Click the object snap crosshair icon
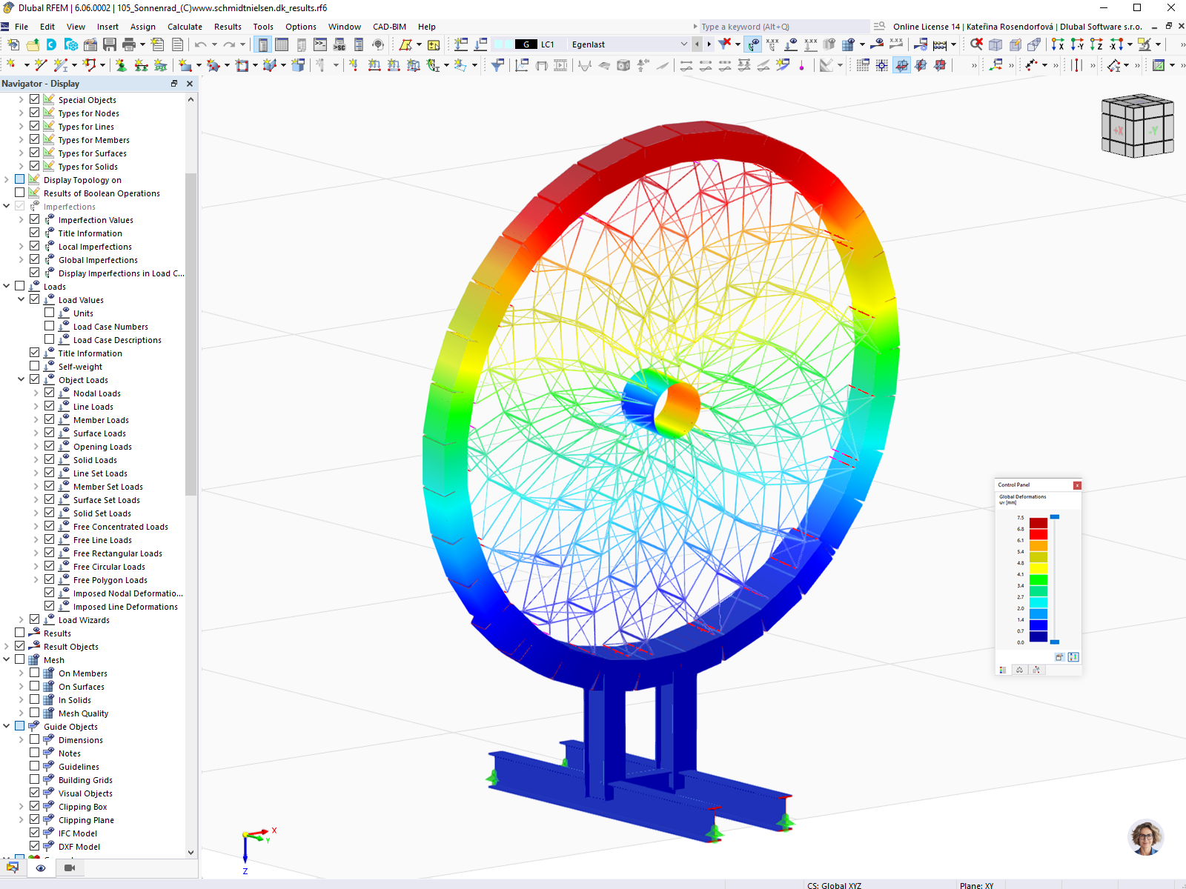The image size is (1186, 889). (x=882, y=65)
